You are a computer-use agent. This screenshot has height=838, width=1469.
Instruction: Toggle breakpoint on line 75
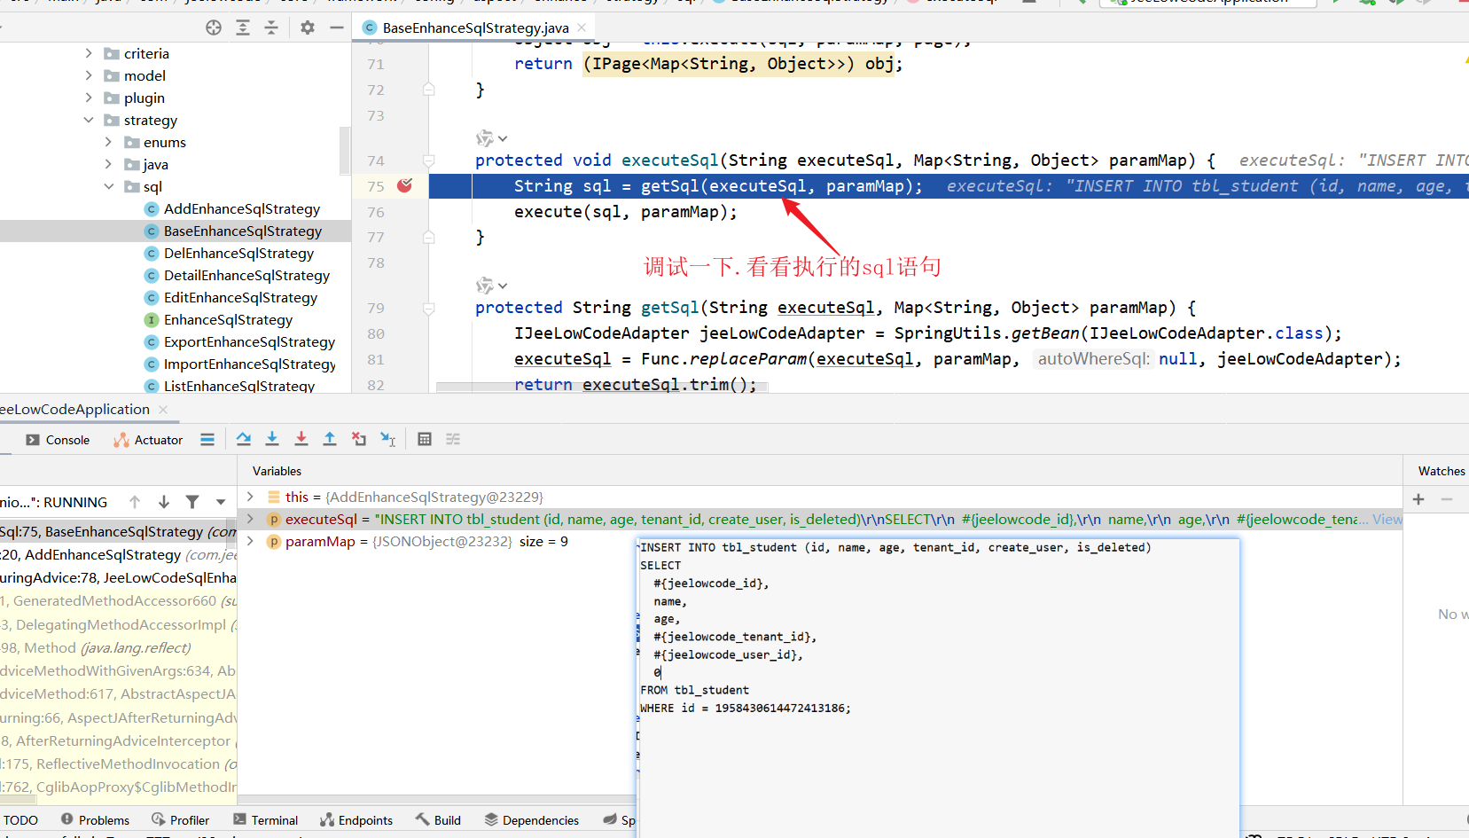point(404,185)
